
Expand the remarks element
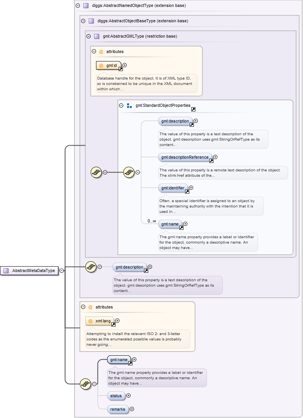[x=132, y=409]
